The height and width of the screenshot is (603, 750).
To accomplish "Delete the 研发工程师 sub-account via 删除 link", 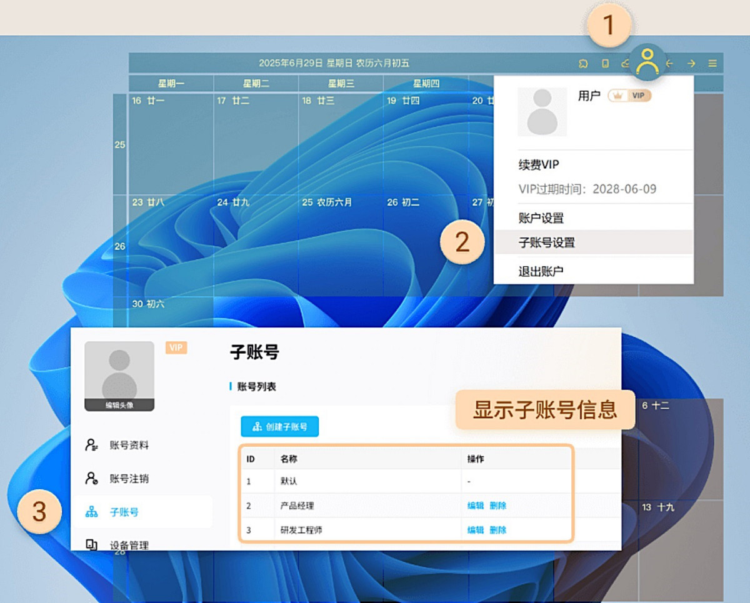I will pyautogui.click(x=499, y=529).
